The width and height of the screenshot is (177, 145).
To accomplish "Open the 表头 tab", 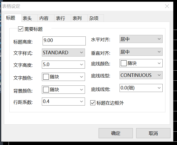I will (29, 18).
